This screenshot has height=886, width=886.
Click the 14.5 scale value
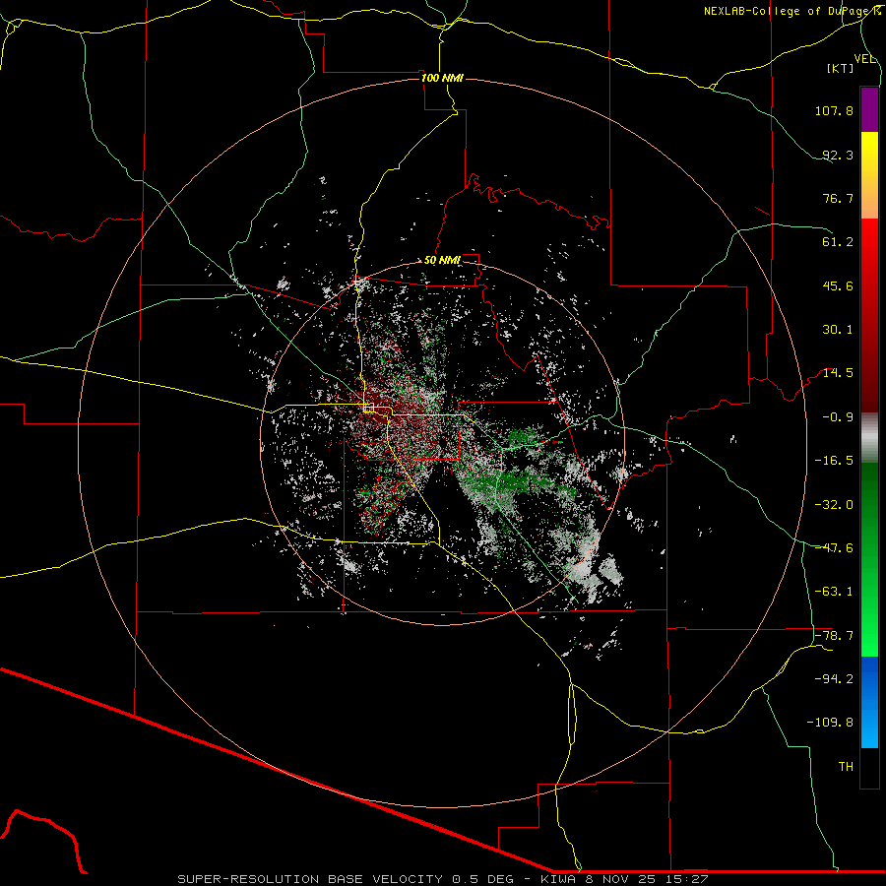(838, 373)
